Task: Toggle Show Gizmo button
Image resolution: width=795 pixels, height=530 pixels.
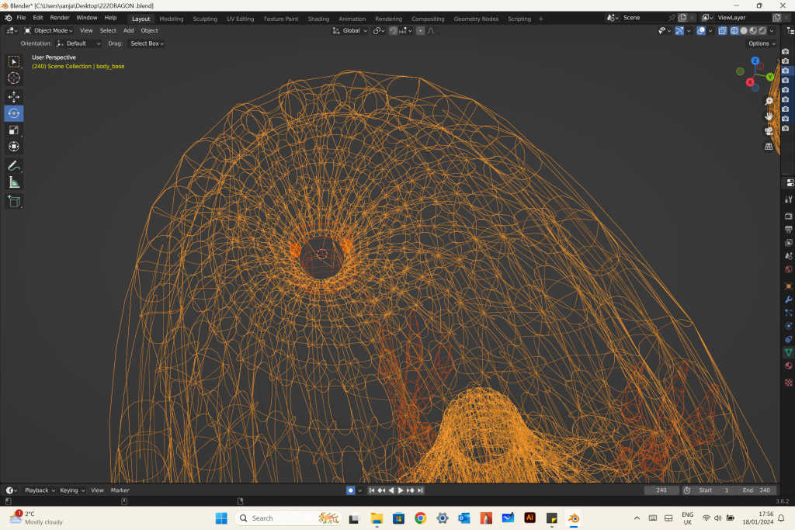Action: pos(679,31)
